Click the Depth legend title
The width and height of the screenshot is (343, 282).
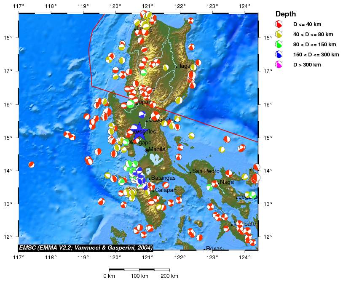(285, 14)
